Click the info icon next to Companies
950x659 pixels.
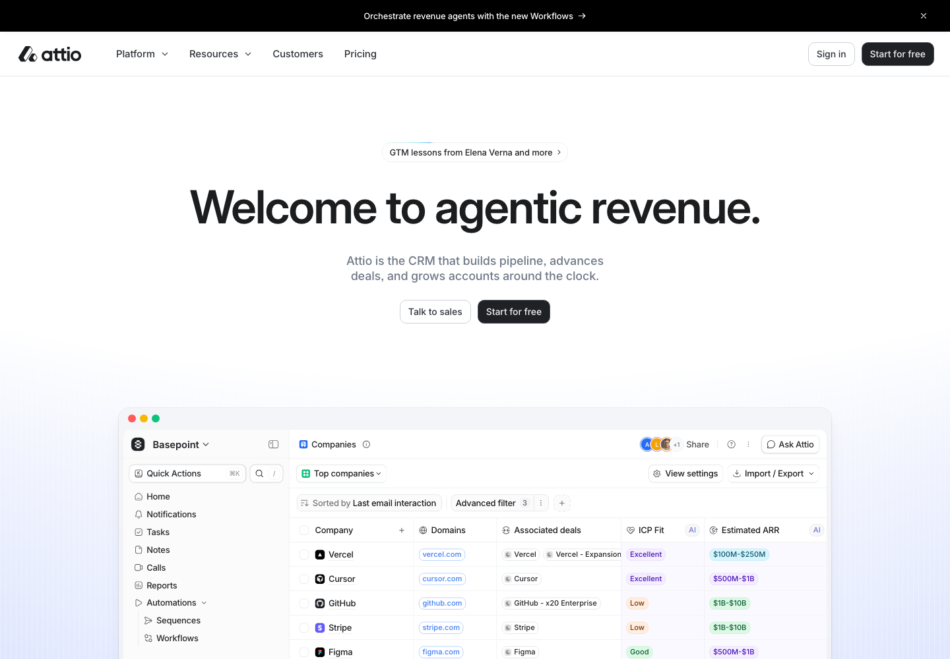tap(366, 444)
